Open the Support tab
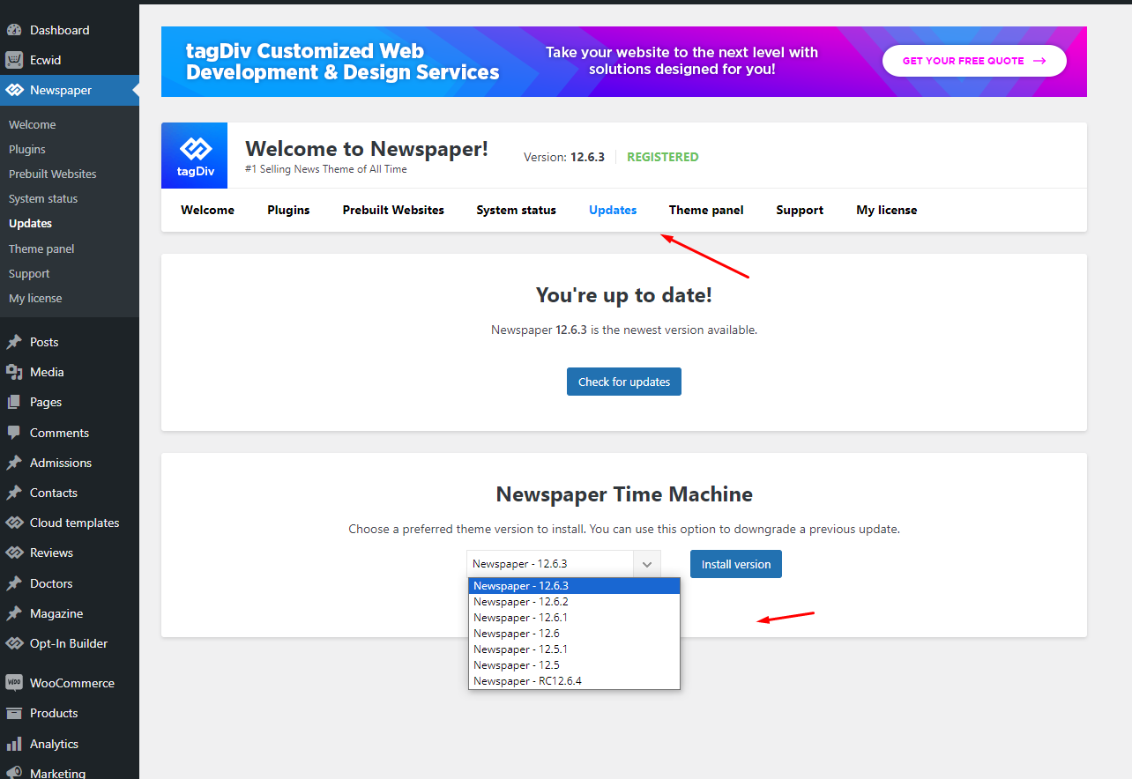This screenshot has height=779, width=1132. (x=800, y=210)
